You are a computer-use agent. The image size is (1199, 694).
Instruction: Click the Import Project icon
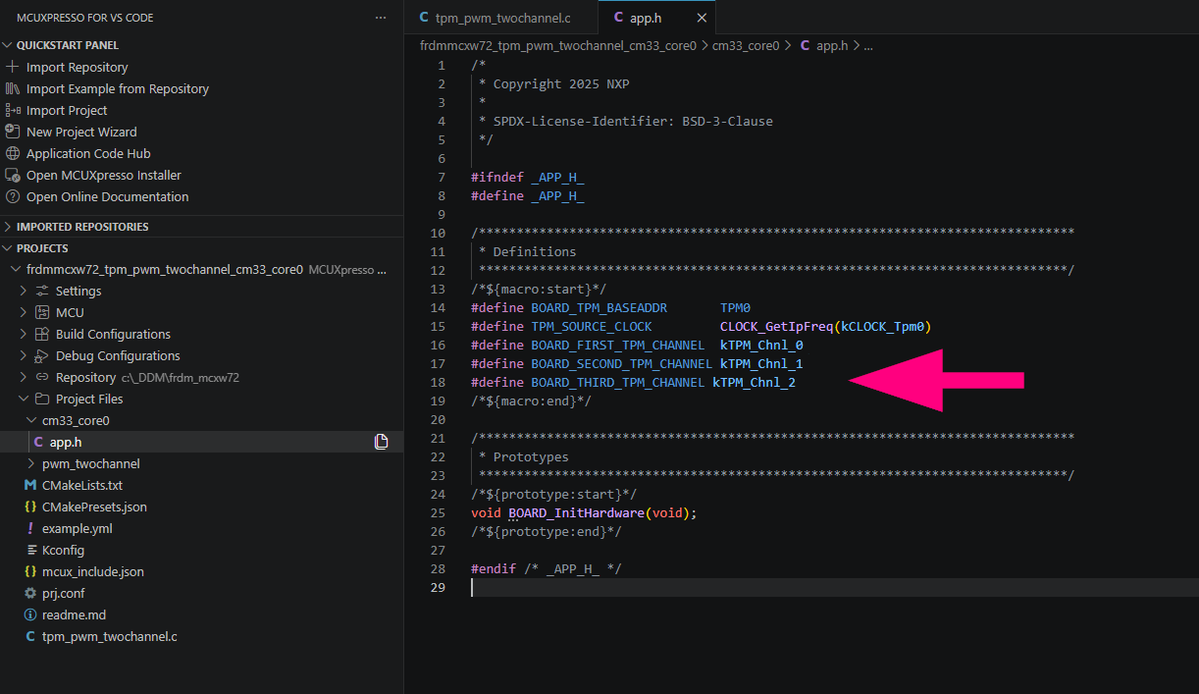(x=13, y=110)
